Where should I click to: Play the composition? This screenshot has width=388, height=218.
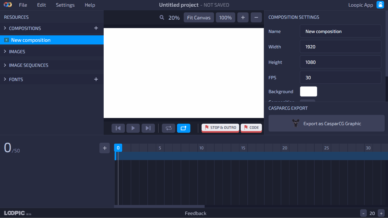[x=133, y=128]
